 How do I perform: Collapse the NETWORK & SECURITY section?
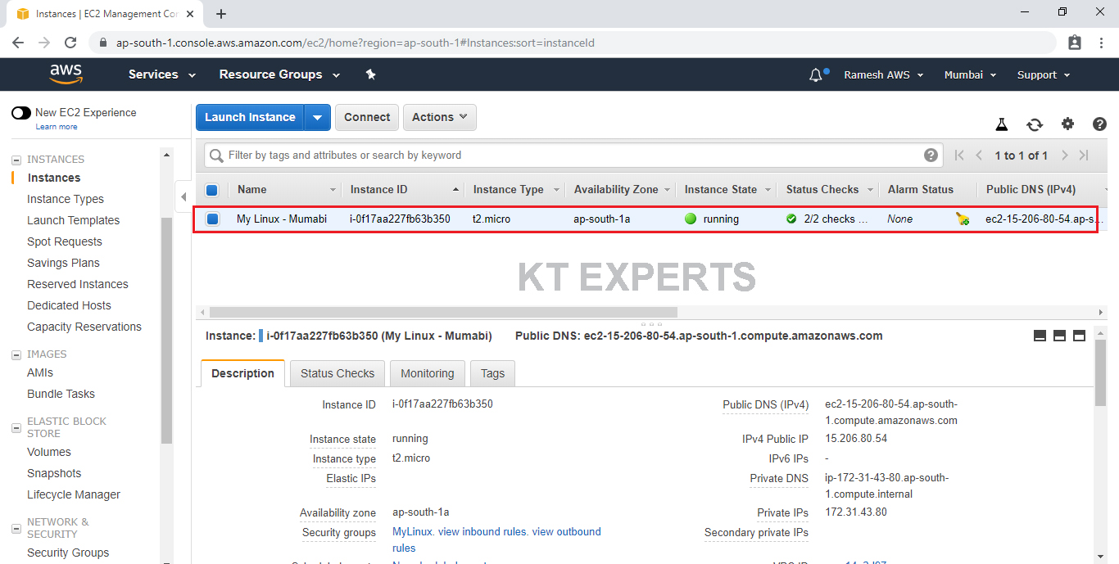click(x=16, y=529)
